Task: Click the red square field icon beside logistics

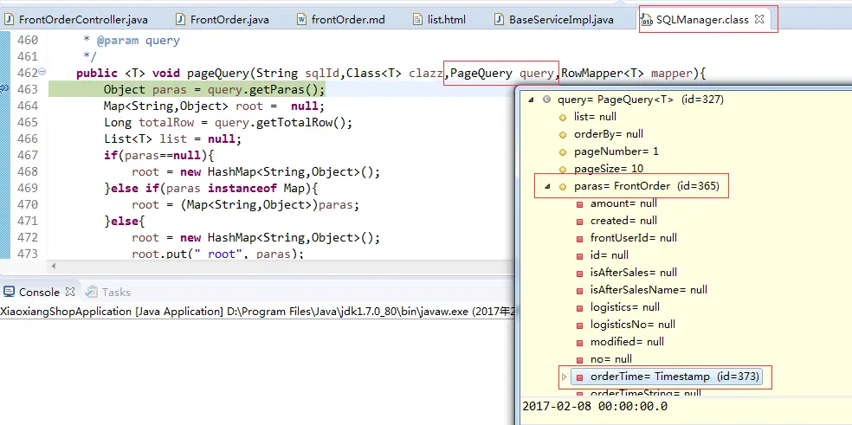Action: (580, 307)
